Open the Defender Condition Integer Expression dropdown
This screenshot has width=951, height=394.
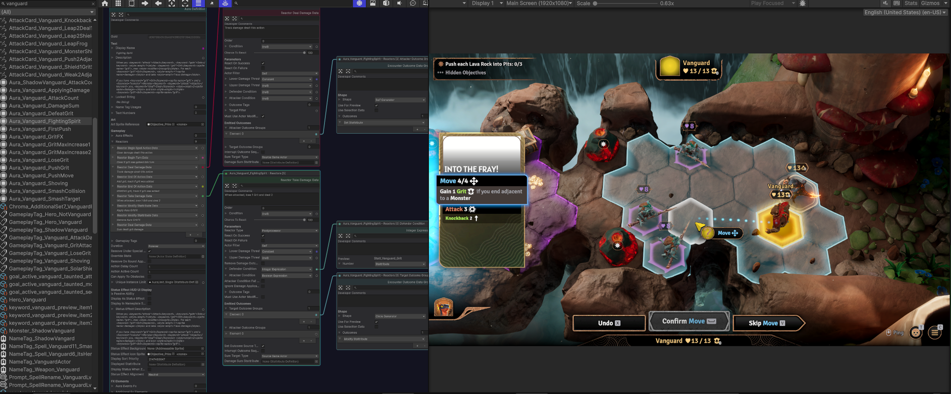287,269
